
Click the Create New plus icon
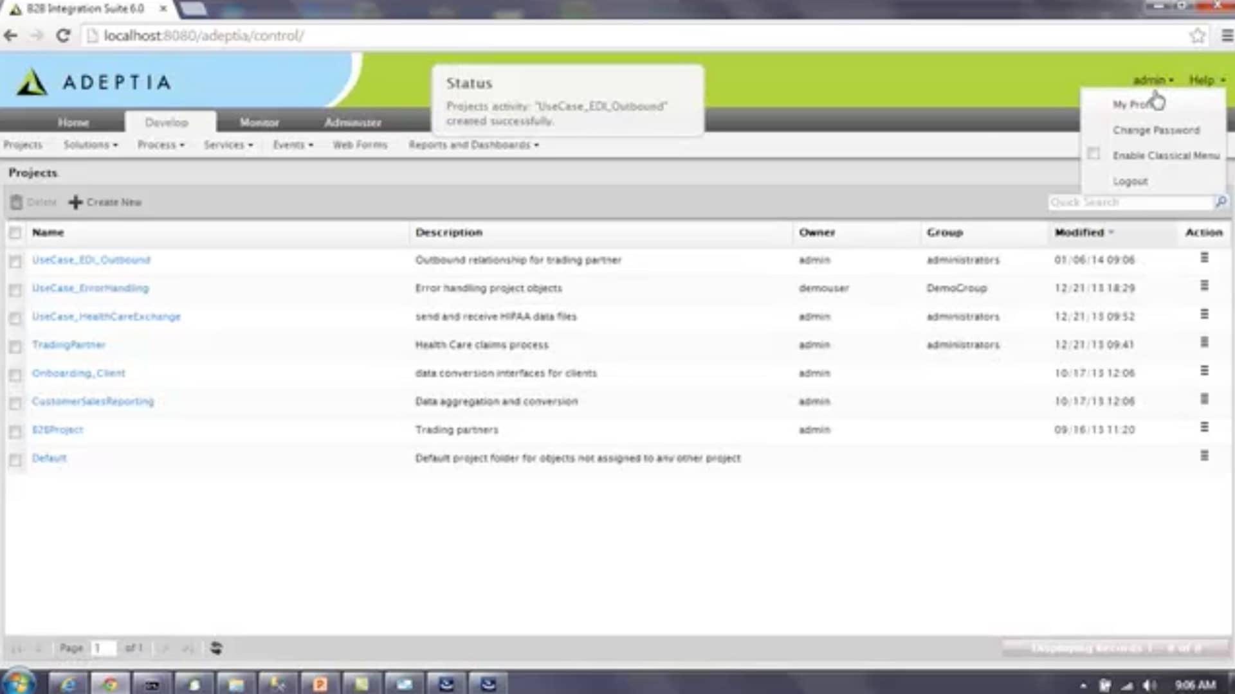point(75,202)
